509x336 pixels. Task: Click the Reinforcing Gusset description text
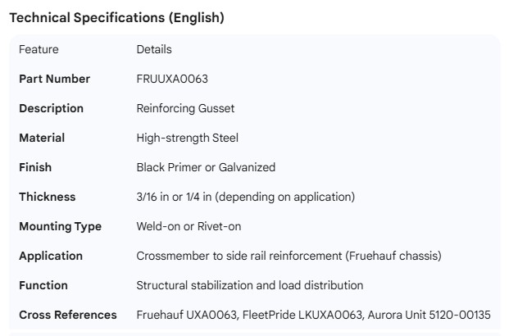185,108
